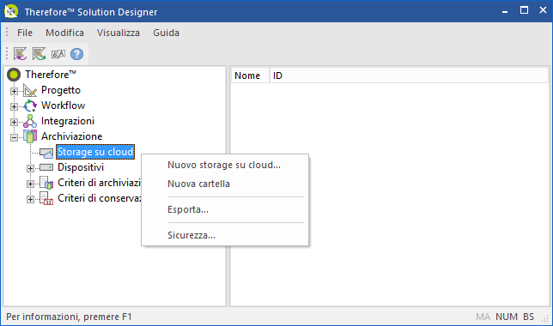Open the Guida menu
The image size is (553, 326).
(x=166, y=33)
